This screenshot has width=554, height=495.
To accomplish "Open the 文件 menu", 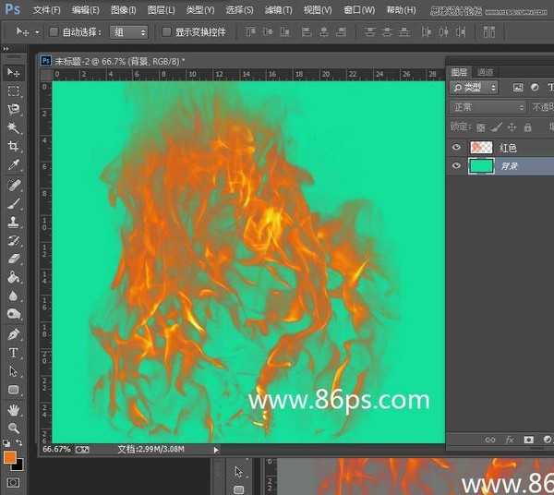I will [x=46, y=10].
